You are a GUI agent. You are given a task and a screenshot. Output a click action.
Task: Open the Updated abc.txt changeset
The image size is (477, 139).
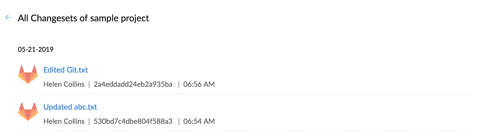click(x=70, y=107)
